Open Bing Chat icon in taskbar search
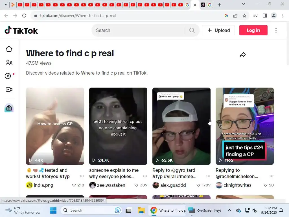This screenshot has height=217, width=289. pyautogui.click(x=118, y=210)
